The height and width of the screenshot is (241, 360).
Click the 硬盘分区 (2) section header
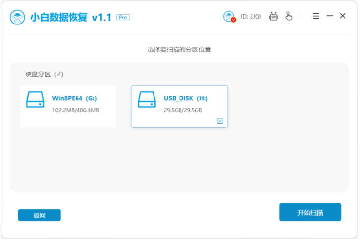pyautogui.click(x=44, y=74)
